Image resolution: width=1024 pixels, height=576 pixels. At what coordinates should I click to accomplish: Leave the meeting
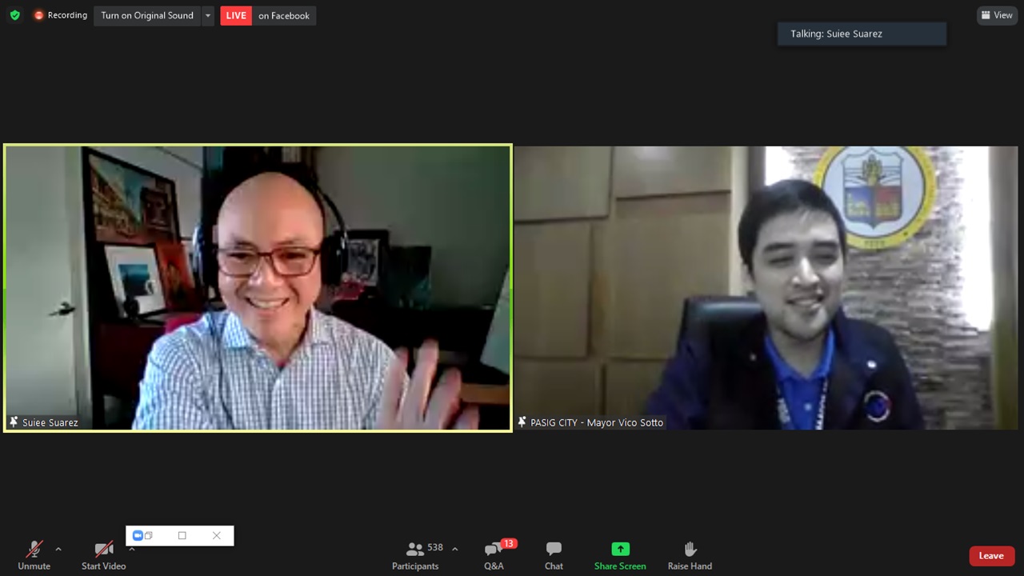point(991,556)
